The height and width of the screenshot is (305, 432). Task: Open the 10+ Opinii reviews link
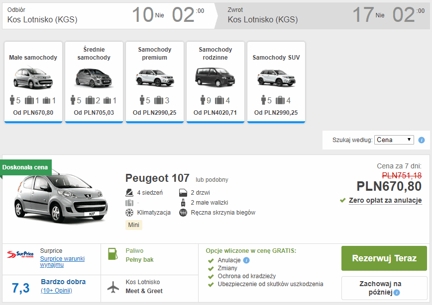pos(56,291)
